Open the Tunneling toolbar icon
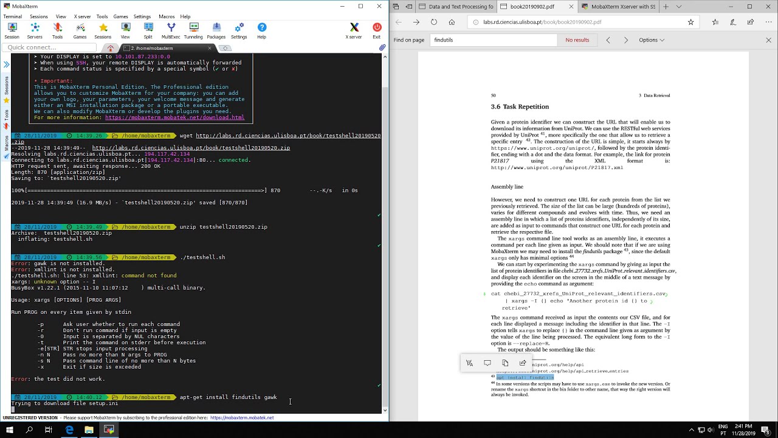This screenshot has width=778, height=438. pyautogui.click(x=193, y=31)
